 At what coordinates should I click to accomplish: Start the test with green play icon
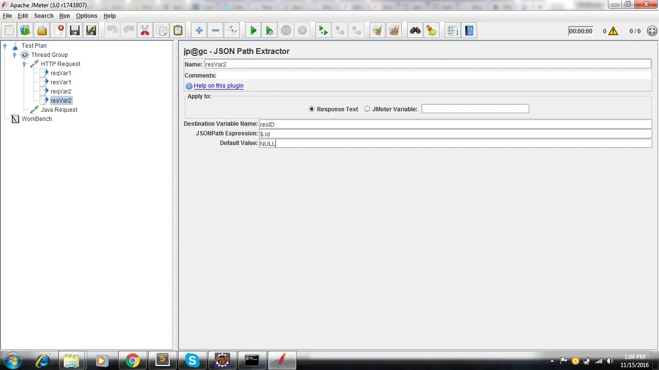(253, 31)
